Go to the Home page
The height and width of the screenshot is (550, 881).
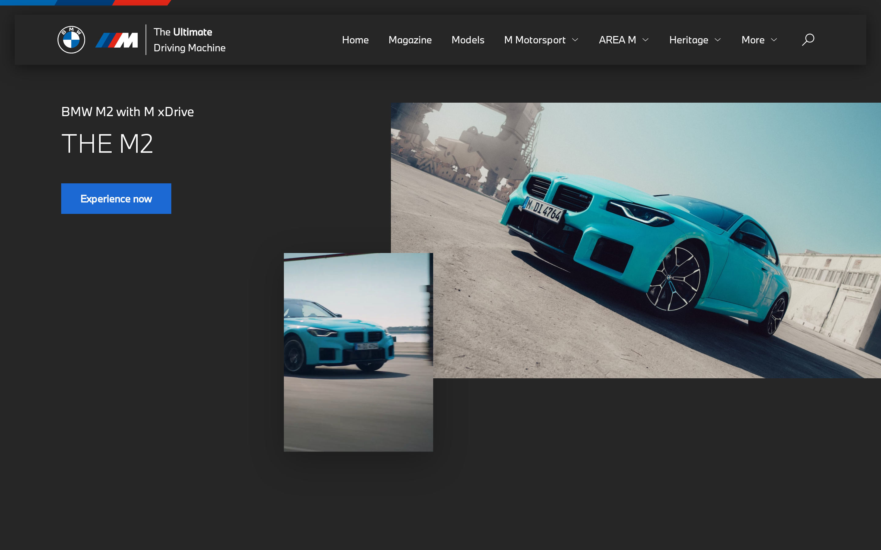pyautogui.click(x=355, y=40)
